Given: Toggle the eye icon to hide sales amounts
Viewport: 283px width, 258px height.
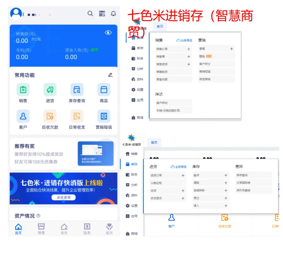Looking at the screenshot, I should pyautogui.click(x=108, y=32).
